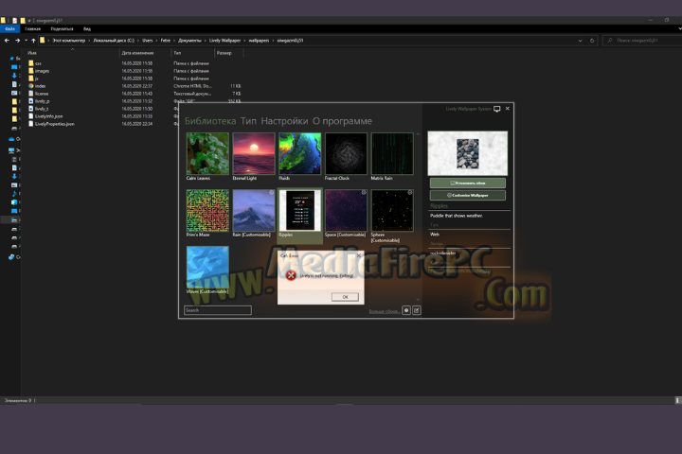
Task: Click the up-one-level arrow in Explorer
Action: [35, 41]
